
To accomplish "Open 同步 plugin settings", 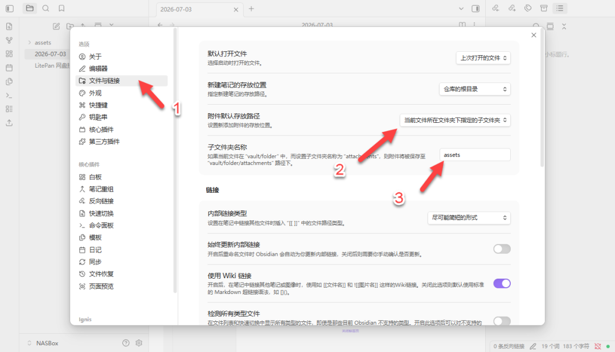I will 122,262.
